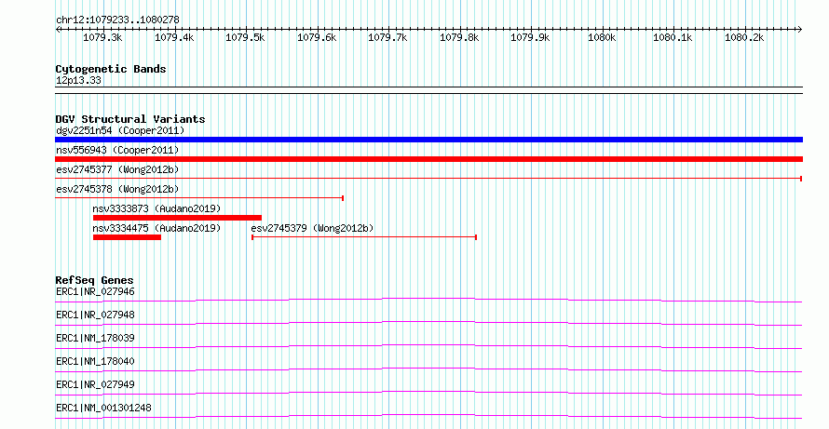Open label nsv3334475 (Audano2019)
This screenshot has height=429, width=829.
click(156, 228)
